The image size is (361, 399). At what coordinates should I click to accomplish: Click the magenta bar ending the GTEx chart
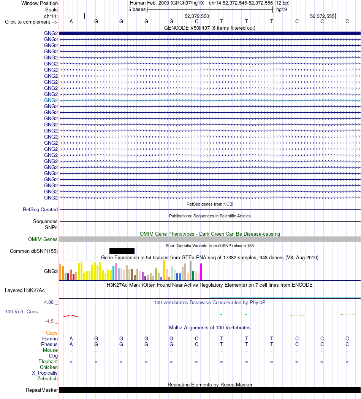pos(201,272)
